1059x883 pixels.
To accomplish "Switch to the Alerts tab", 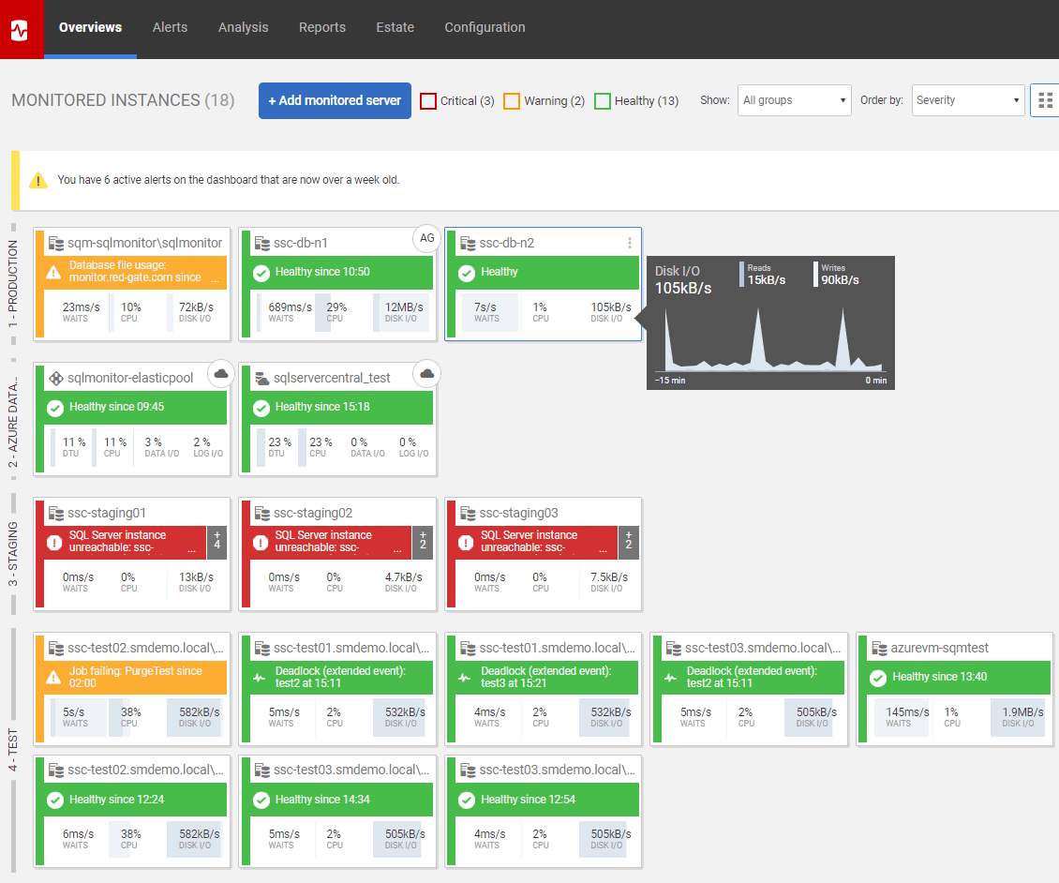I will [170, 27].
